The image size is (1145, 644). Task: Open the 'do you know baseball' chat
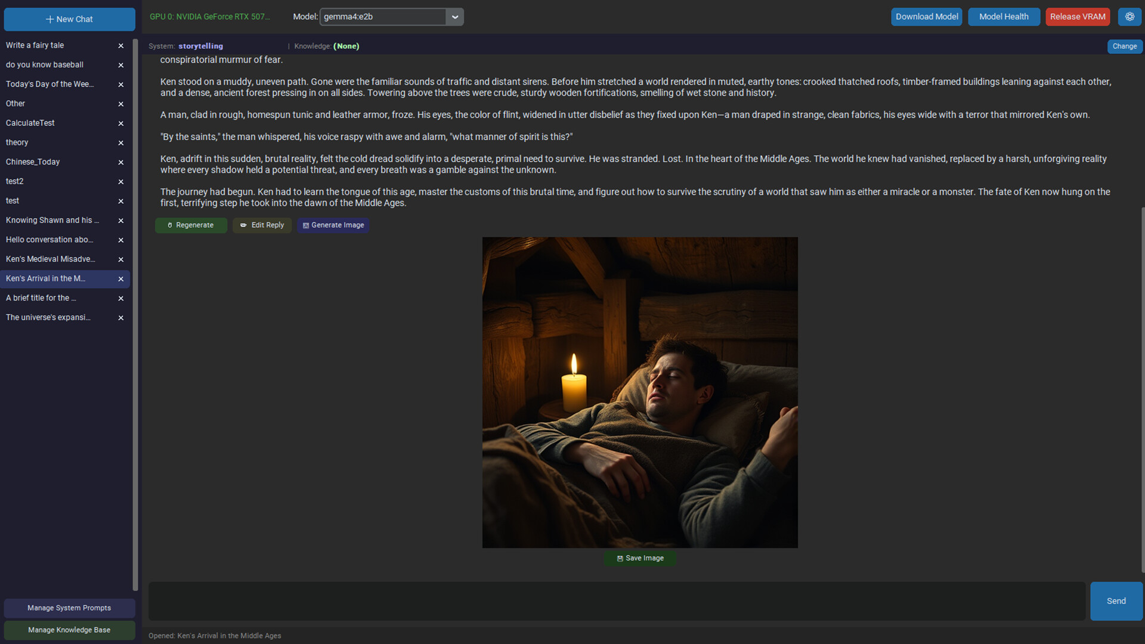pyautogui.click(x=45, y=65)
